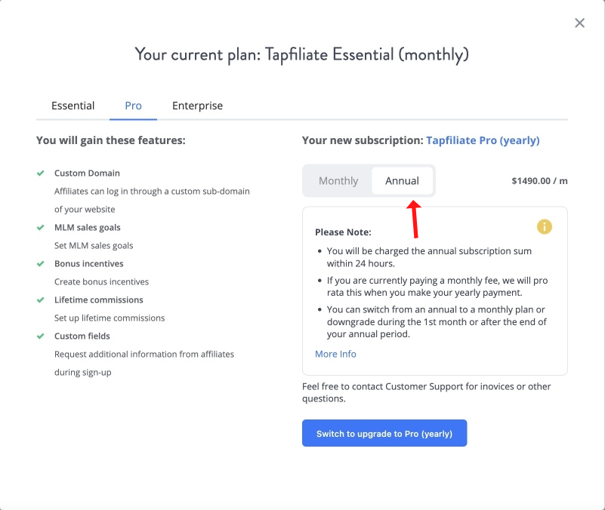
Task: Click the $1490.00 / m price label
Action: 539,181
